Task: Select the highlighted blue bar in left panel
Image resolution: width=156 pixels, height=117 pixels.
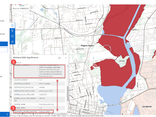Action: tap(4, 44)
